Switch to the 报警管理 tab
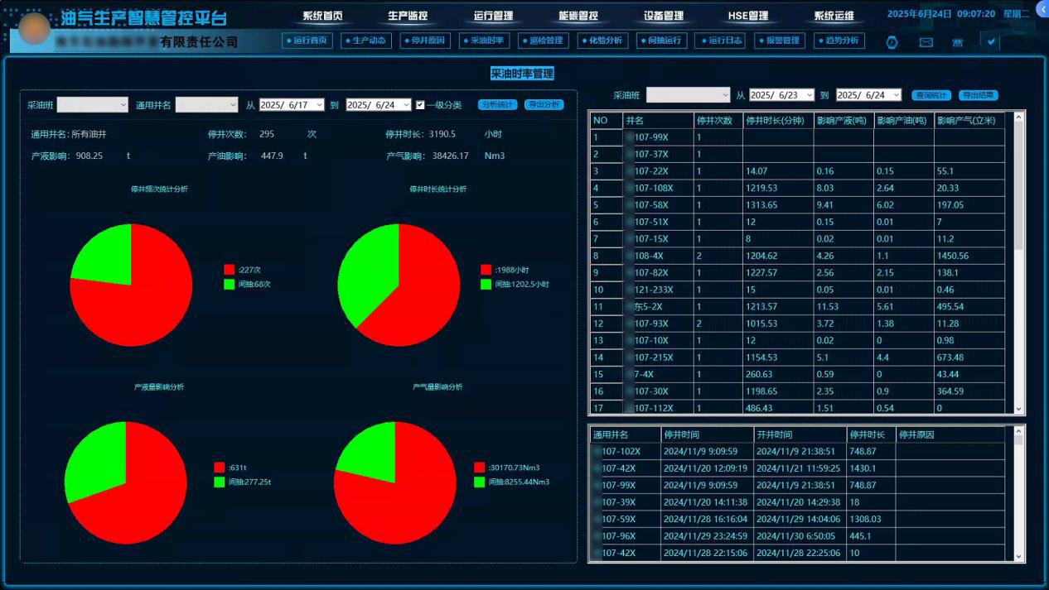1049x590 pixels. click(780, 41)
